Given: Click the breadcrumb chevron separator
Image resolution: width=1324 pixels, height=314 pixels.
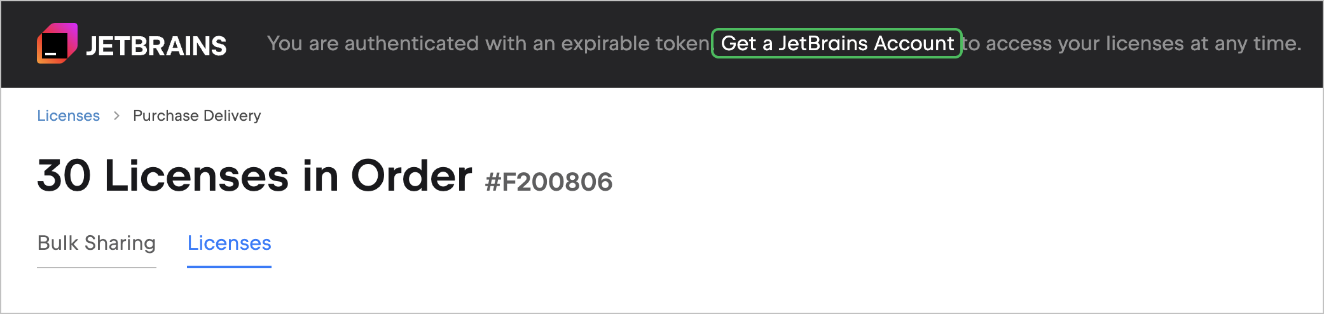Looking at the screenshot, I should coord(116,116).
